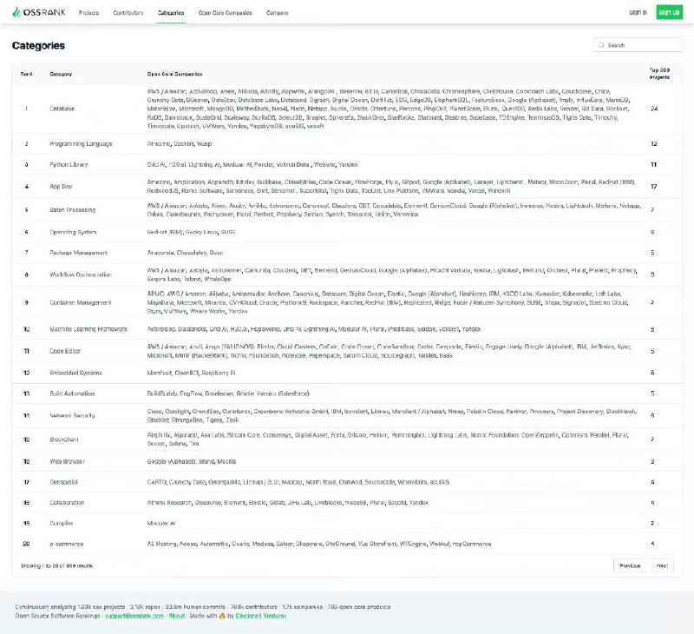Open the Programming Language category
The width and height of the screenshot is (694, 634).
[x=79, y=143]
